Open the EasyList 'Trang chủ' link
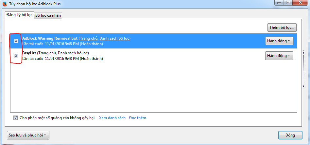Screen dimensions: 310x145 coord(47,53)
